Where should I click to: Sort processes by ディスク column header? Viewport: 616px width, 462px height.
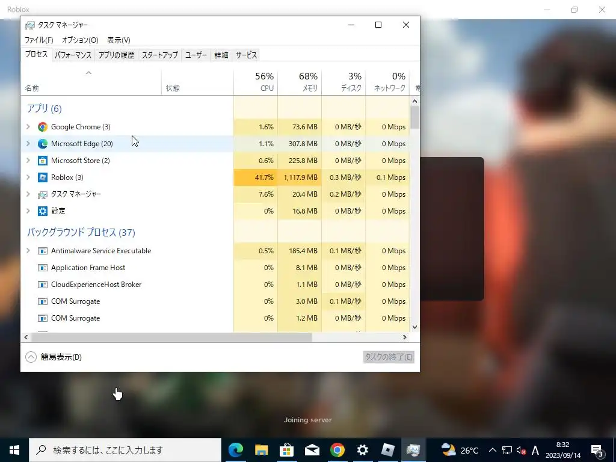pyautogui.click(x=343, y=82)
